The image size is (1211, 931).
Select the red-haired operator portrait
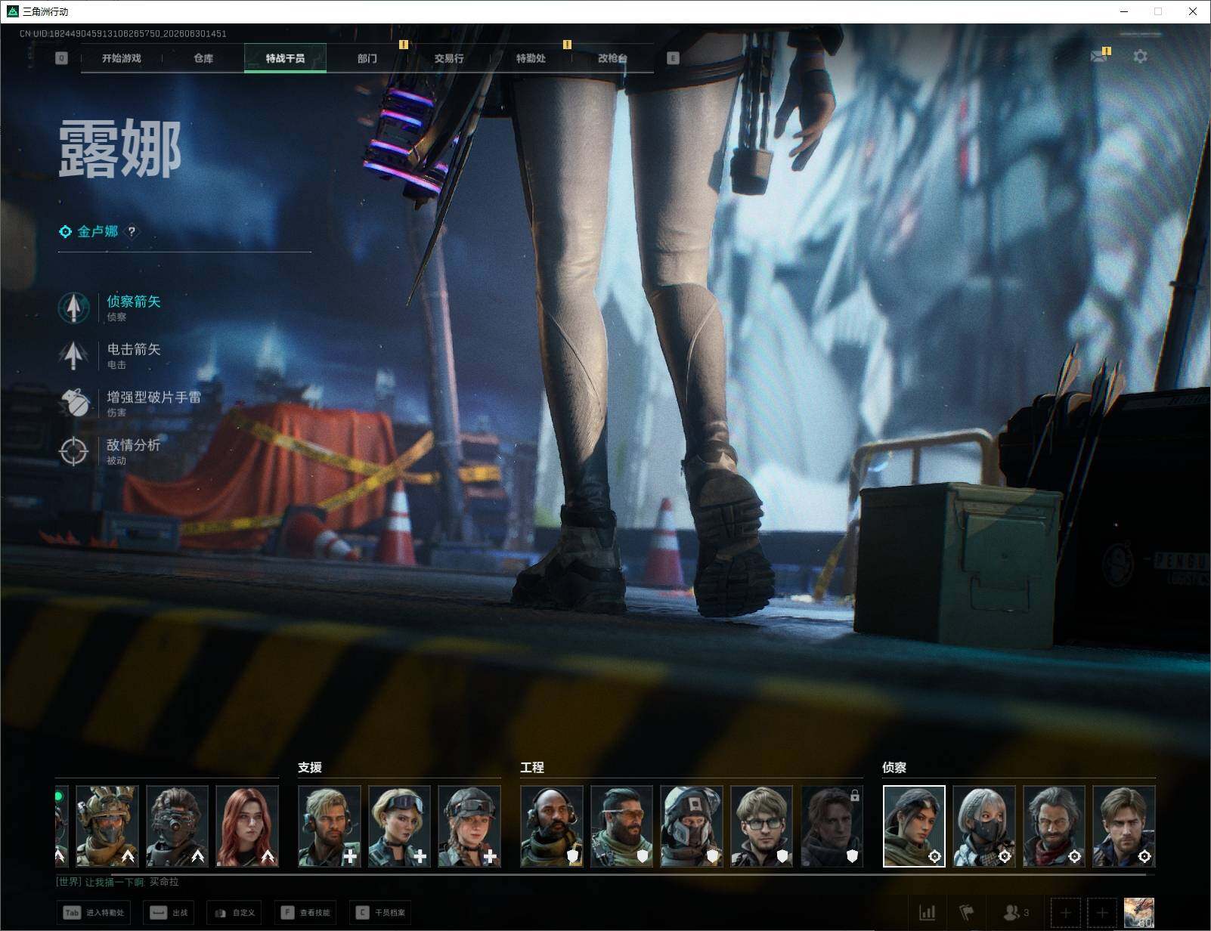pos(247,826)
